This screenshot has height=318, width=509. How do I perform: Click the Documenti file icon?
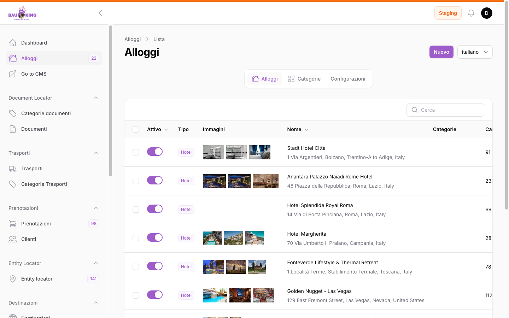(x=13, y=129)
